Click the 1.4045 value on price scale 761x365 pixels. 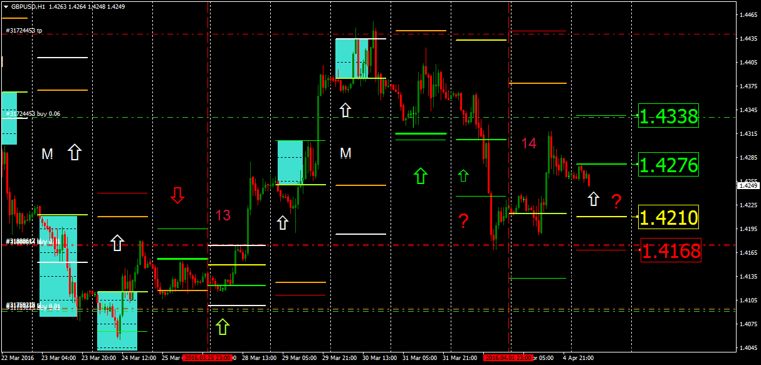[748, 348]
